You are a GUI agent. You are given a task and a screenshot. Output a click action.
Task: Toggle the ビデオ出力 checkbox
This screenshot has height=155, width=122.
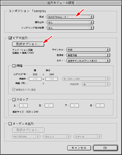coord(10,38)
